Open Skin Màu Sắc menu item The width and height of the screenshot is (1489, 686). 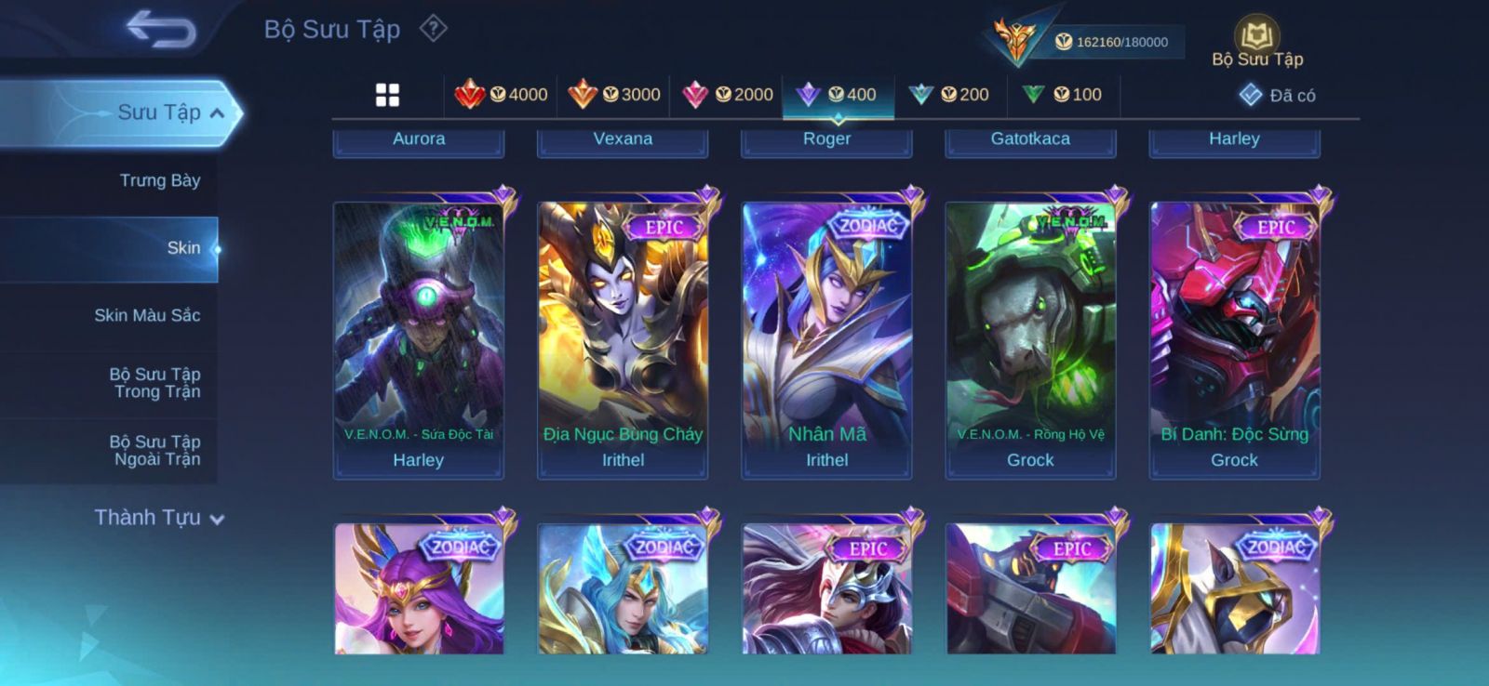click(147, 315)
